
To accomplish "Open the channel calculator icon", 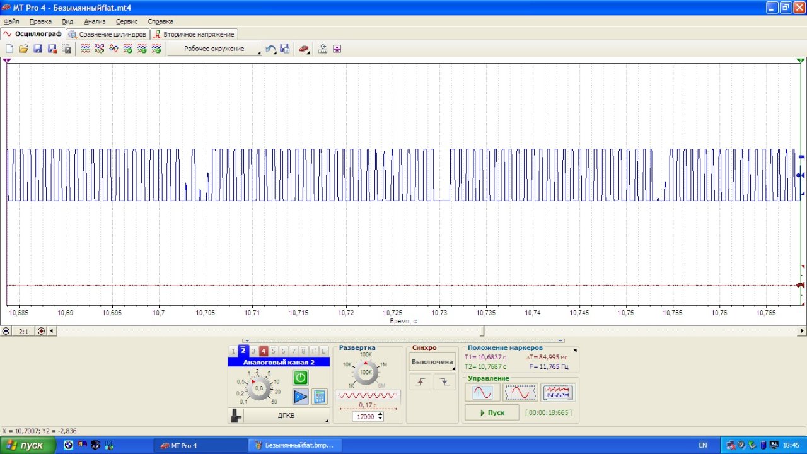I will pyautogui.click(x=320, y=397).
